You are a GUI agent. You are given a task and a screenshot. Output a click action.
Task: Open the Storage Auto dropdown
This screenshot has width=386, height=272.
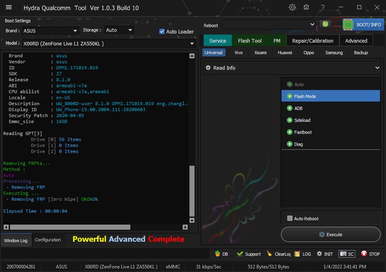[119, 30]
